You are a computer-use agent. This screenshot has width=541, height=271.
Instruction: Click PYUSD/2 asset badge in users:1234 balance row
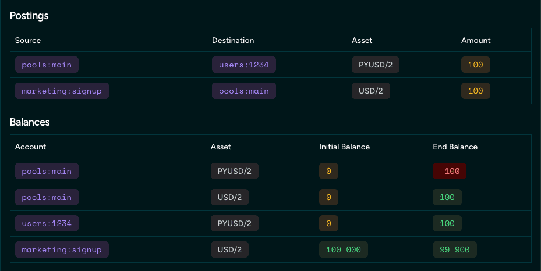click(x=234, y=223)
